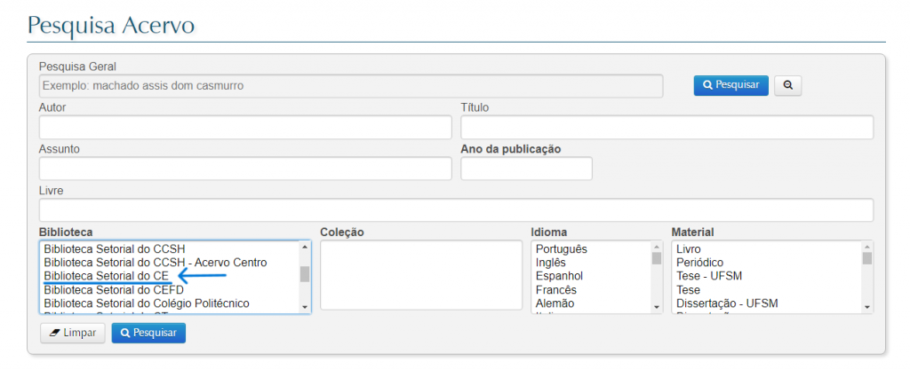
Task: Click the Material list scrollbar up arrow
Action: [x=867, y=247]
